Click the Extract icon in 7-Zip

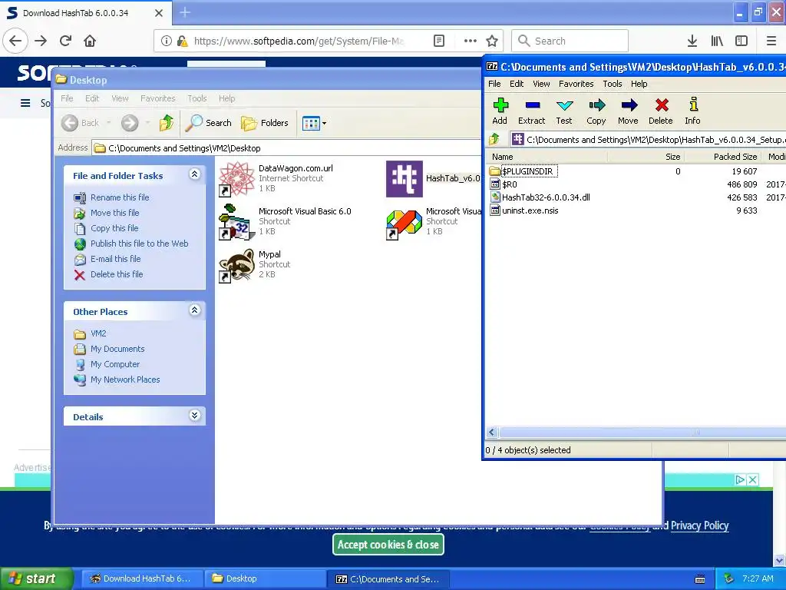pos(531,111)
